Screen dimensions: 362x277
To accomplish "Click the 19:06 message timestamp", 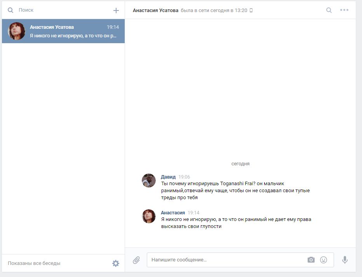I will (184, 177).
